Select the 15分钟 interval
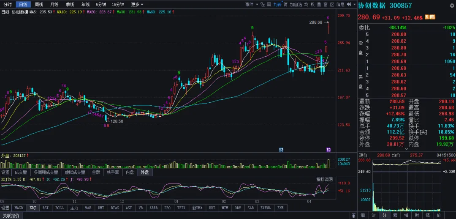456x219 pixels. pyautogui.click(x=118, y=4)
